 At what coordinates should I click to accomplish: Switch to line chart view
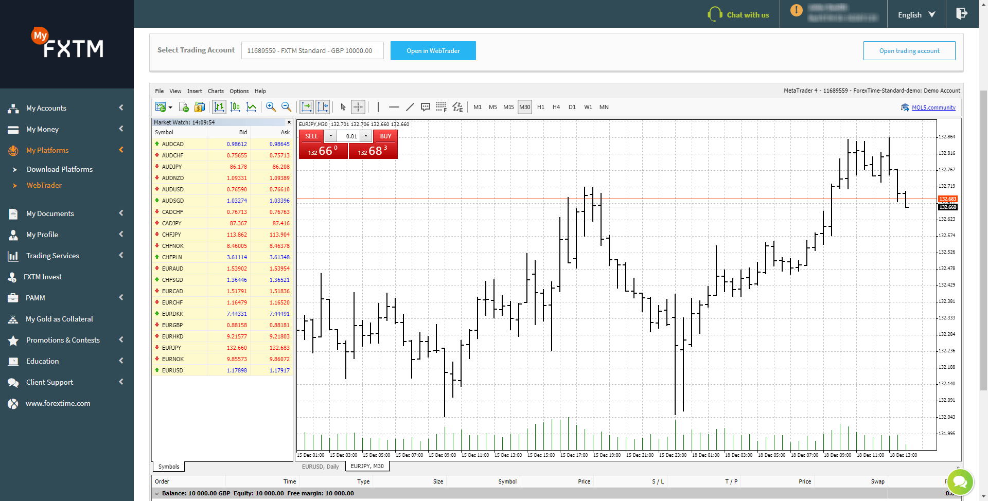251,107
